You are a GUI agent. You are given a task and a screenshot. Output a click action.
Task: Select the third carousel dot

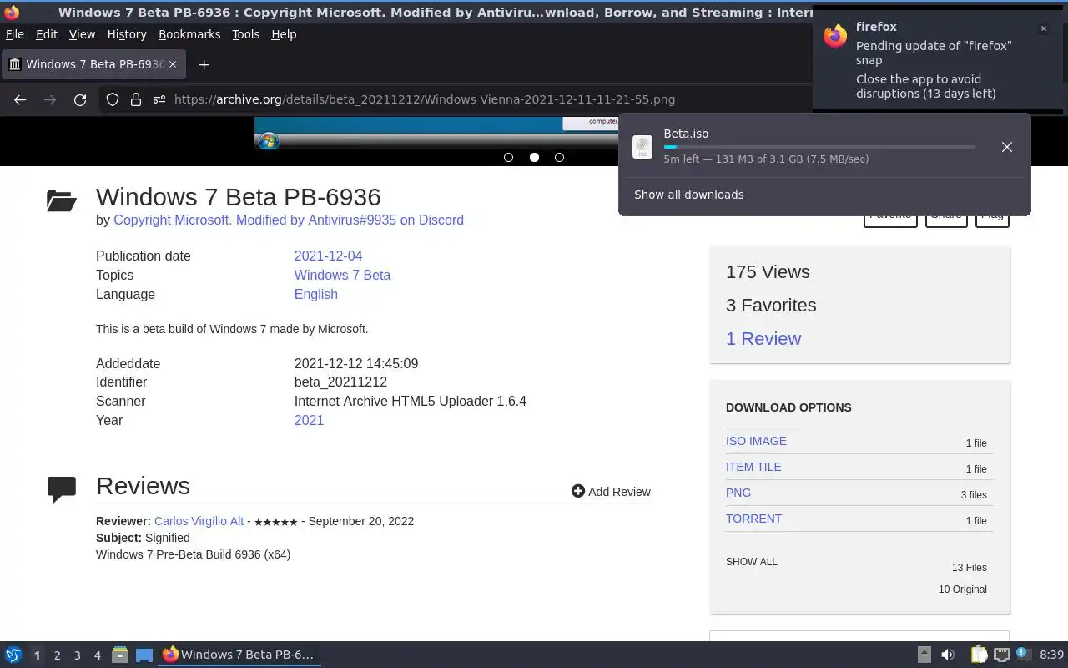(x=559, y=157)
